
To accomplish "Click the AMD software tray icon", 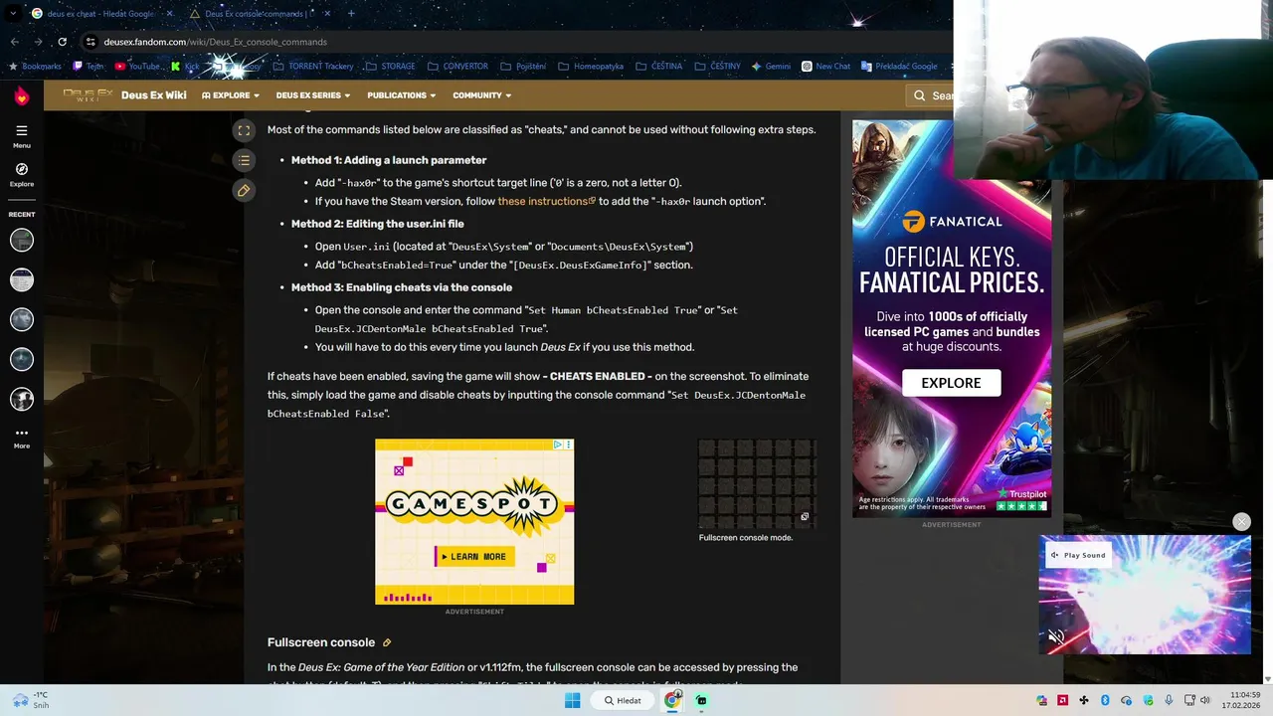I will [x=1063, y=700].
